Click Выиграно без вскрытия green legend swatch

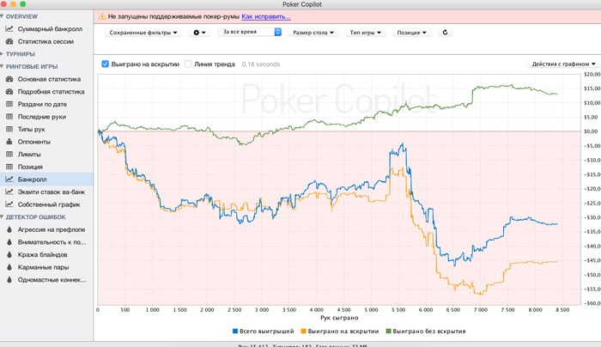pyautogui.click(x=388, y=331)
